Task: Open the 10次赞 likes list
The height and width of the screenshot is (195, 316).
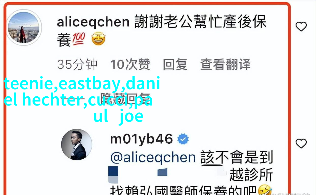Action: click(130, 65)
